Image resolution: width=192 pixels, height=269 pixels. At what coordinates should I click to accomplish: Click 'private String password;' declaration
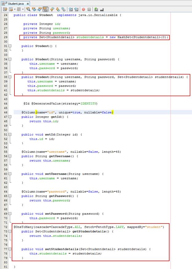click(x=47, y=33)
